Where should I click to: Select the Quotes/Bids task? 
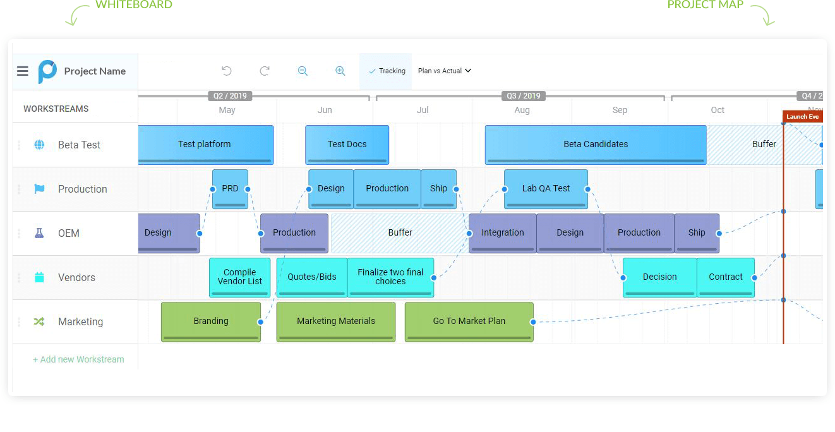coord(312,277)
